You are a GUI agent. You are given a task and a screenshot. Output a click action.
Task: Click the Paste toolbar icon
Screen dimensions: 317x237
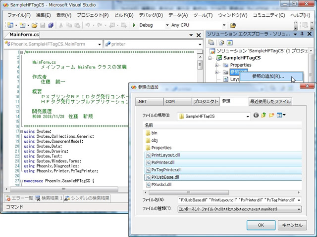tap(77, 25)
